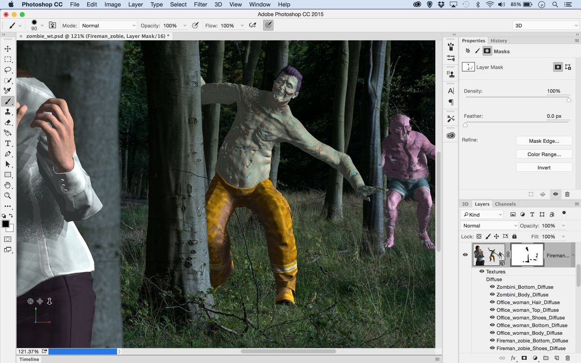Select the Move tool
The image size is (581, 363).
click(7, 48)
